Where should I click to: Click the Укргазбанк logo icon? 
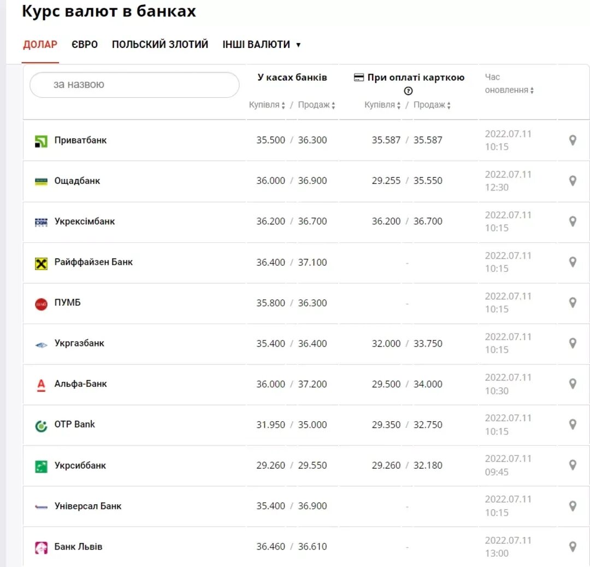click(x=41, y=345)
